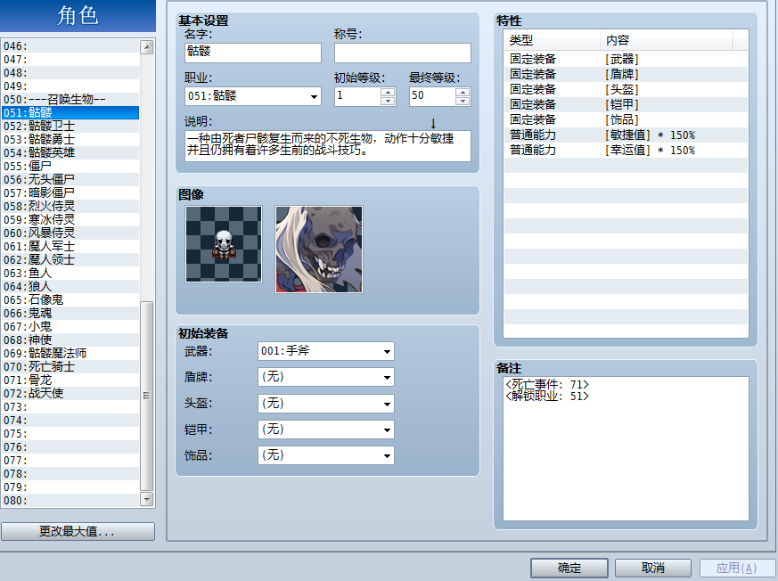
Task: Click the 更改最大值... button
Action: pyautogui.click(x=78, y=531)
